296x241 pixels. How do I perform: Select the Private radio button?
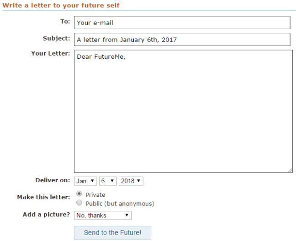79,194
